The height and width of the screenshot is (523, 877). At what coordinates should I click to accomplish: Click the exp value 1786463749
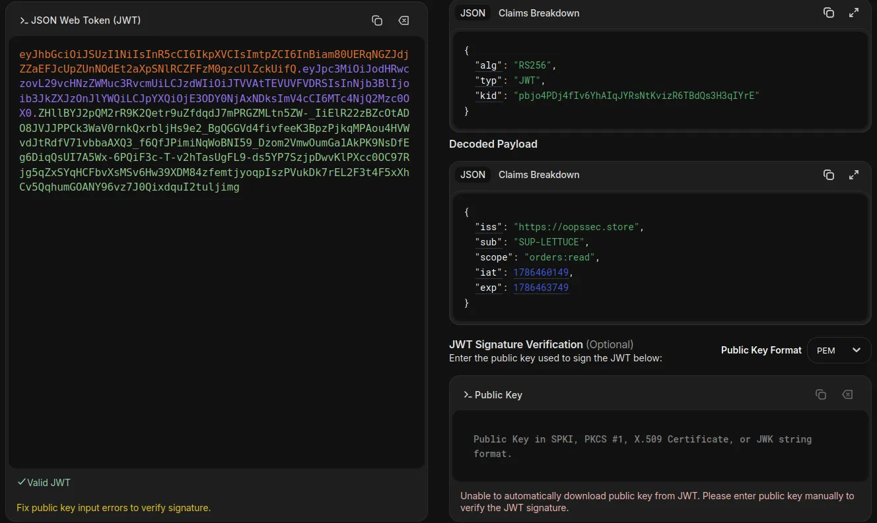[541, 288]
